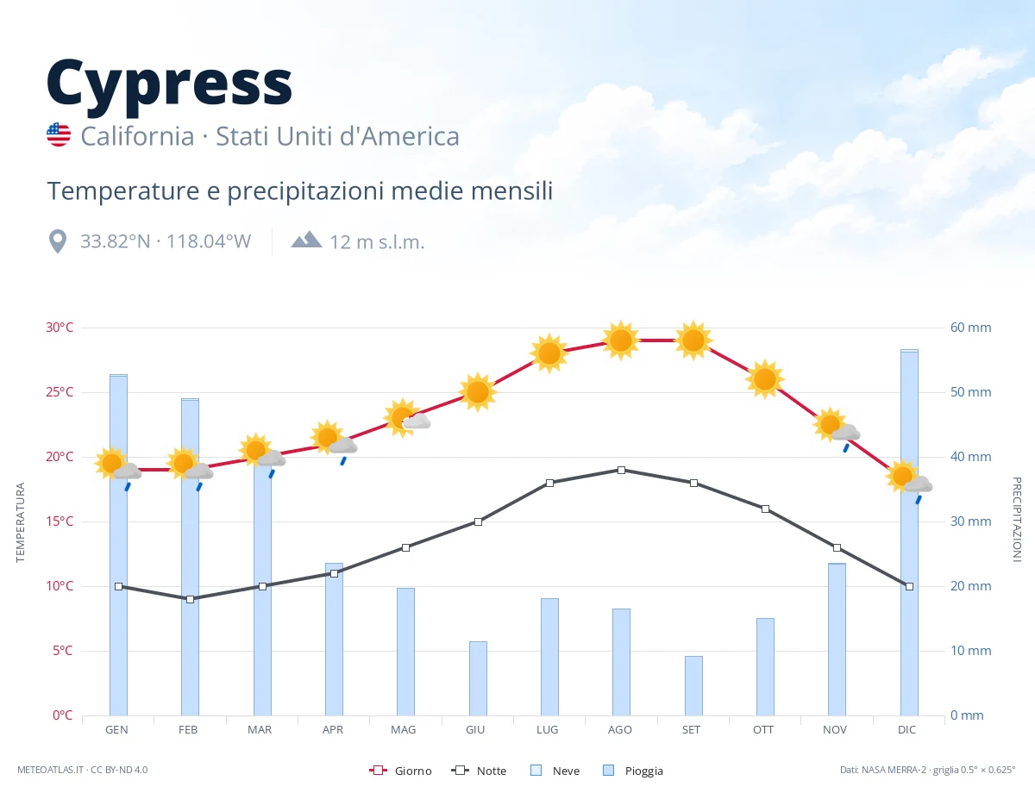1035x793 pixels.
Task: Click the 30 mm axis label
Action: pyautogui.click(x=971, y=521)
